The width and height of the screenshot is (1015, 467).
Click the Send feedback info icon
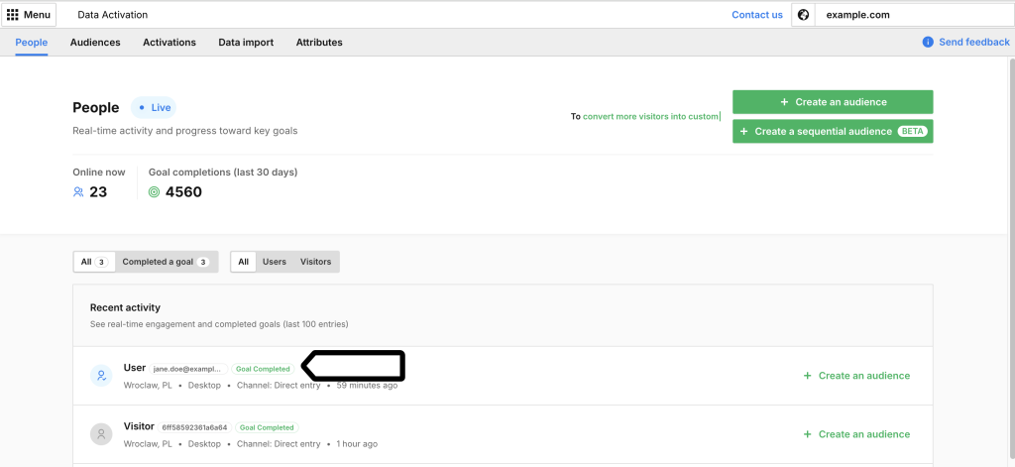(x=928, y=43)
